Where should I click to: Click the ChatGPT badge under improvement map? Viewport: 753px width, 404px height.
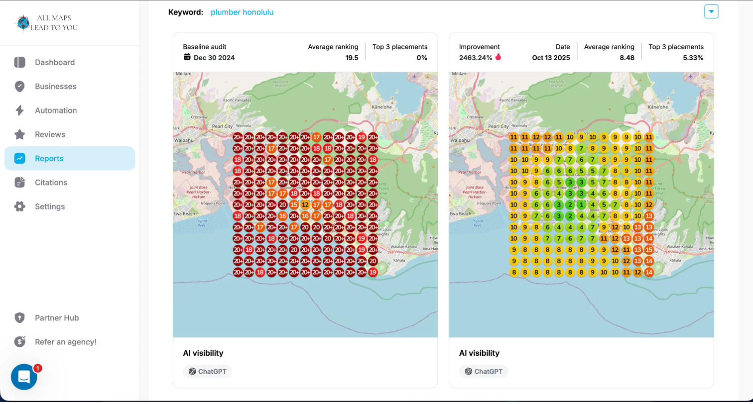pos(483,372)
